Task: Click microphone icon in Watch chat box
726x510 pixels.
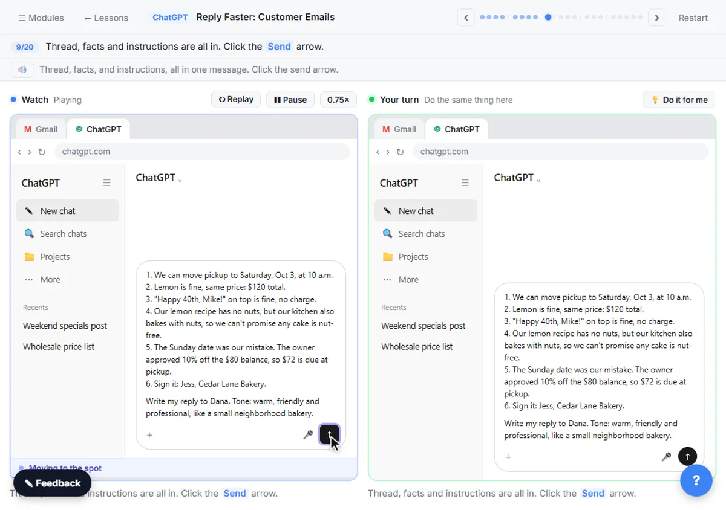Action: point(308,434)
